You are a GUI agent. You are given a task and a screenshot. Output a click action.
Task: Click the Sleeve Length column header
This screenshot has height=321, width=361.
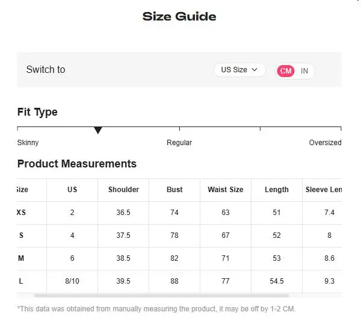[x=322, y=190]
